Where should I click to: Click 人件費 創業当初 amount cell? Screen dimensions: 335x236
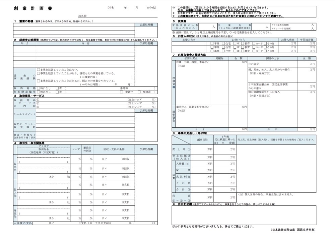click(x=202, y=164)
